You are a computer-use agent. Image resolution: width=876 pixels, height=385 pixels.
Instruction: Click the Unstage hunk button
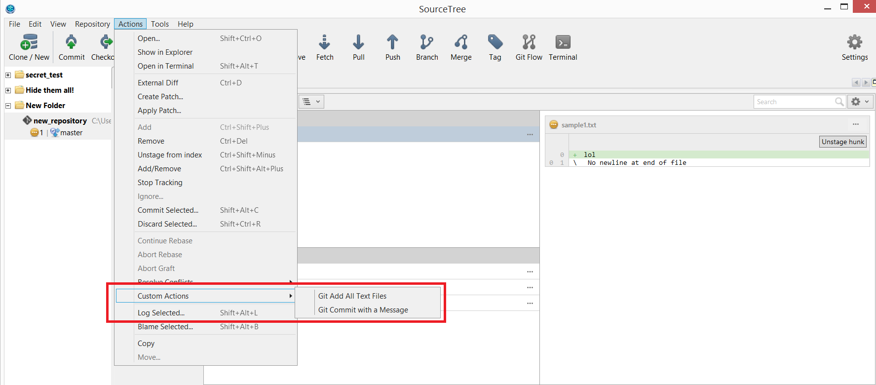coord(843,142)
